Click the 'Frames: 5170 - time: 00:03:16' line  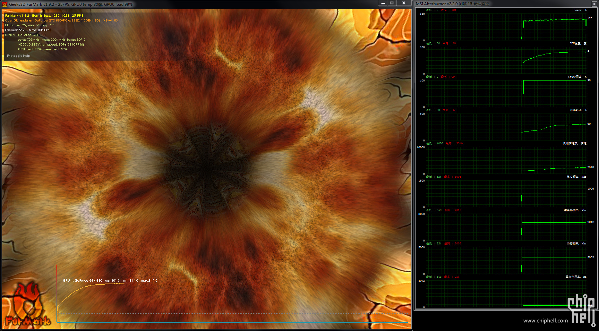tap(28, 30)
